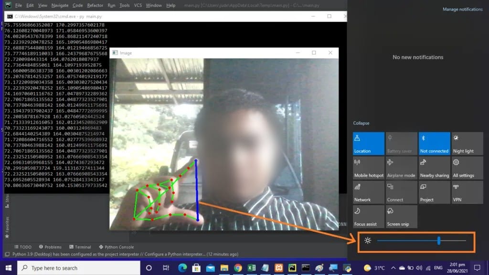Launch Google Chrome from the taskbar
Viewport: 489px width, 275px height.
[x=238, y=268]
